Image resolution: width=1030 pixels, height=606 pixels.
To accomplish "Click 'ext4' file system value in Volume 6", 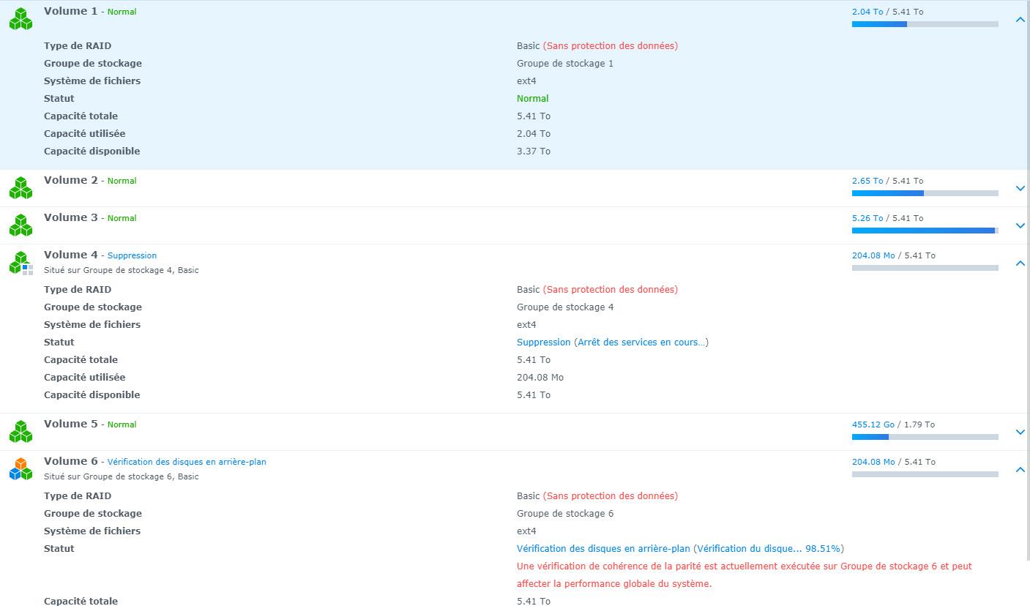I will [526, 531].
